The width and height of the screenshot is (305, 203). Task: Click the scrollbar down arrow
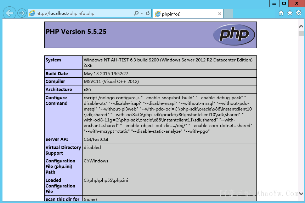coord(301,193)
